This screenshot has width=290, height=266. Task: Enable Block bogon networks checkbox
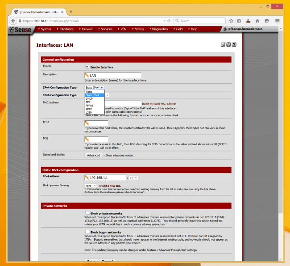click(87, 232)
